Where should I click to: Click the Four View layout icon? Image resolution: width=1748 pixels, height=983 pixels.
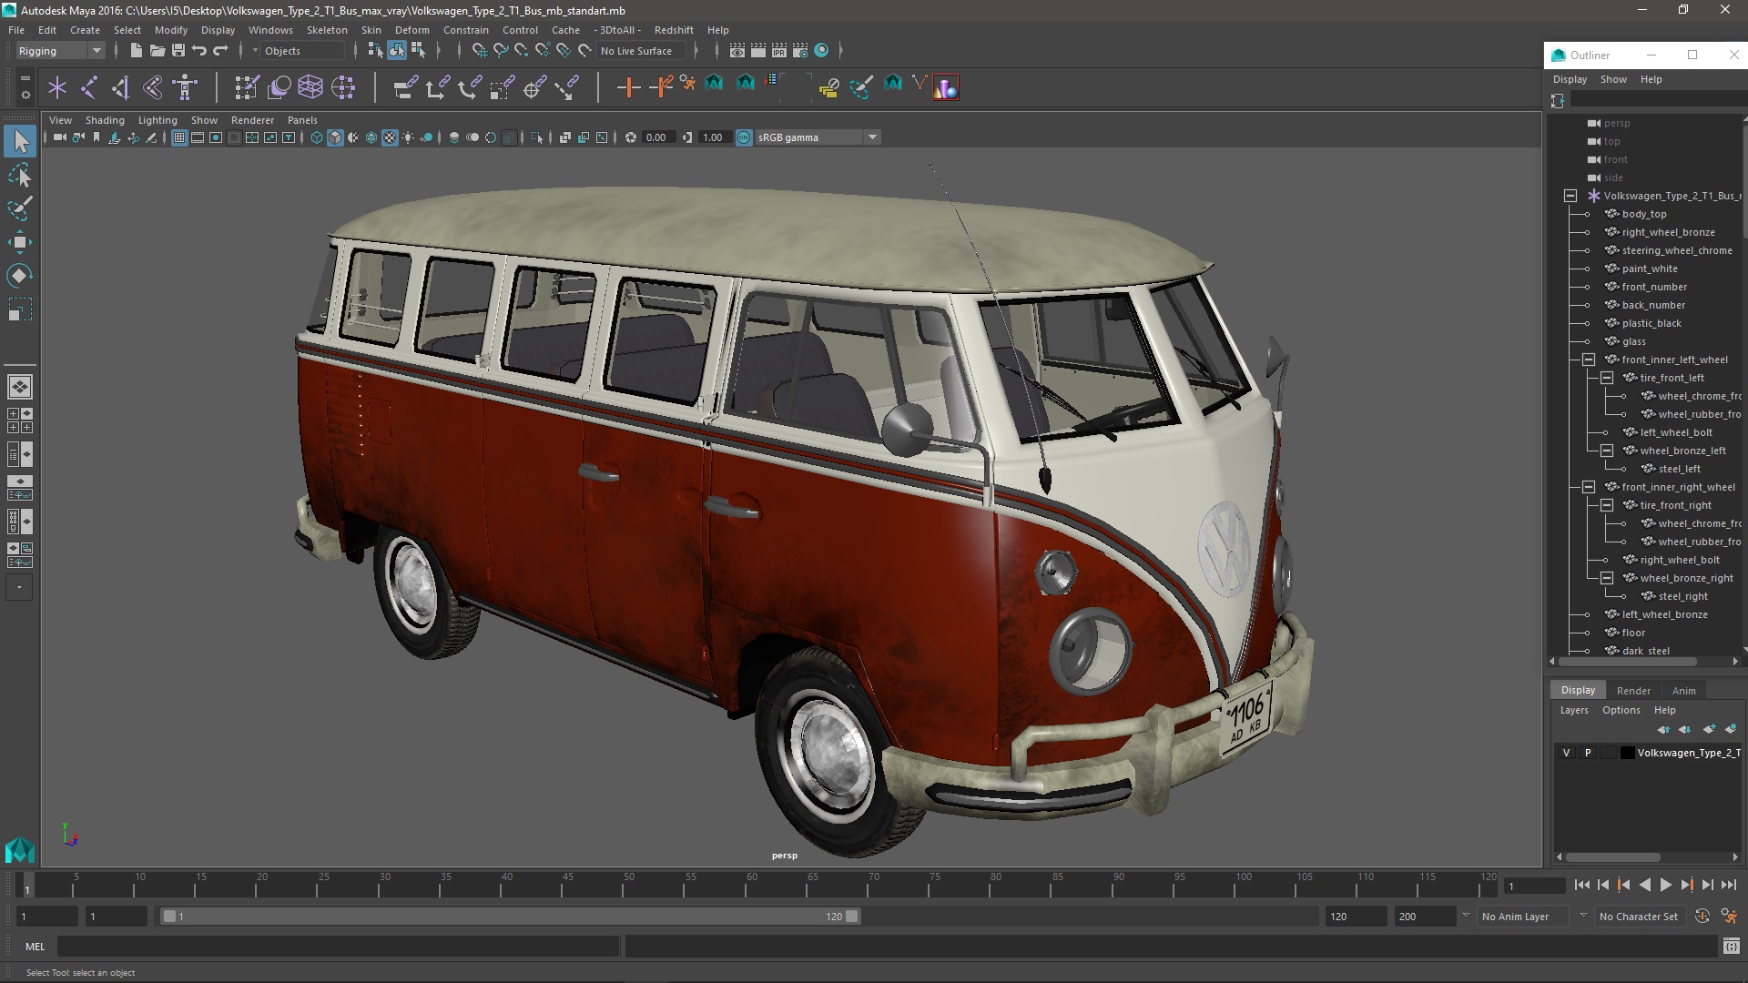click(x=20, y=421)
